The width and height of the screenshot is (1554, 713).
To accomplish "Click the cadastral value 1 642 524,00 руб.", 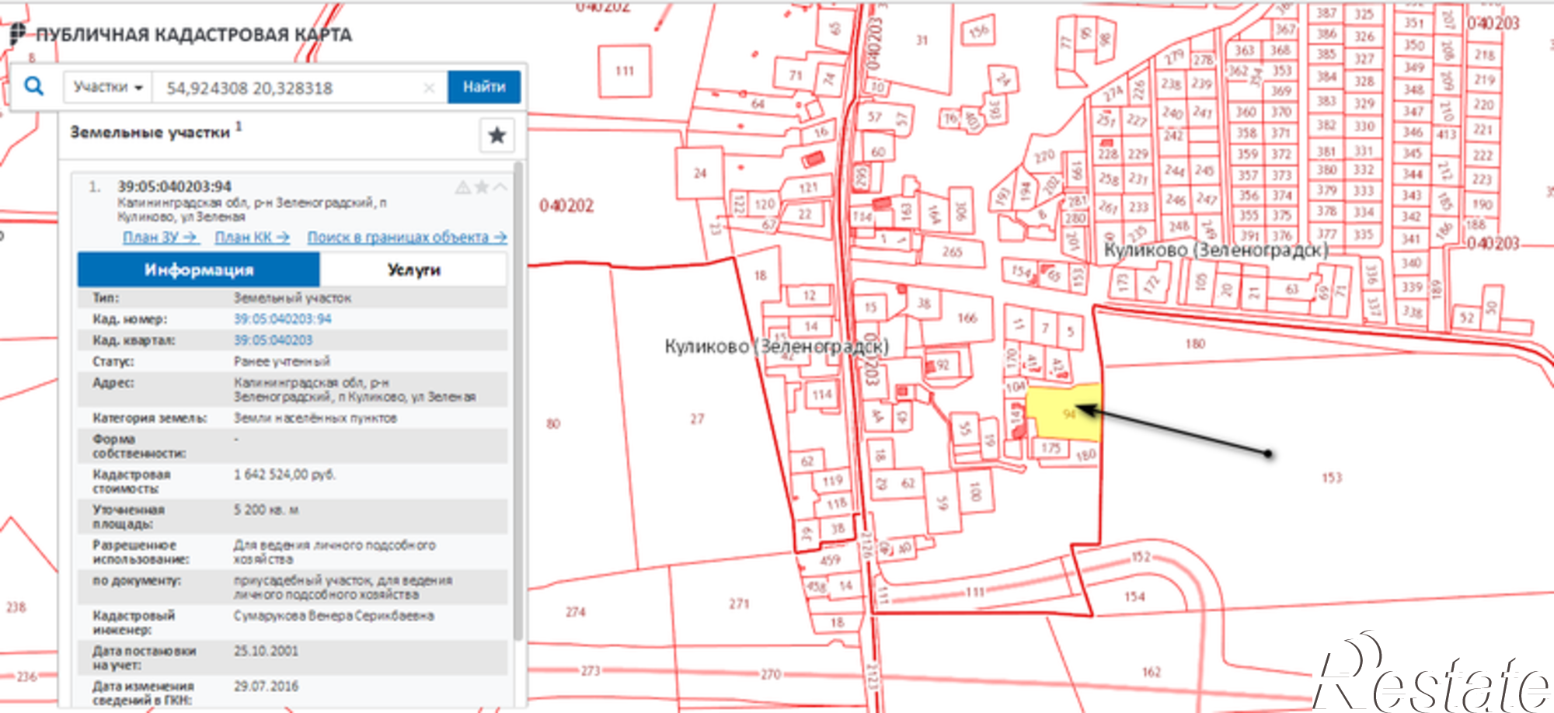I will click(x=284, y=475).
